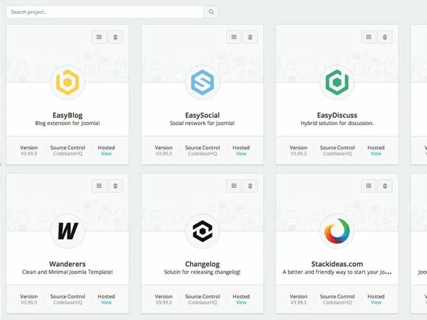Click 'Social network for Joomla!' description
Viewport: 427px width, 320px height.
202,123
